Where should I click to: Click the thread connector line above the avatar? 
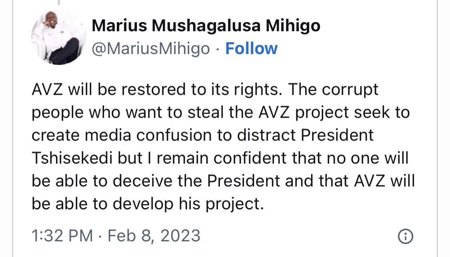coord(59,2)
